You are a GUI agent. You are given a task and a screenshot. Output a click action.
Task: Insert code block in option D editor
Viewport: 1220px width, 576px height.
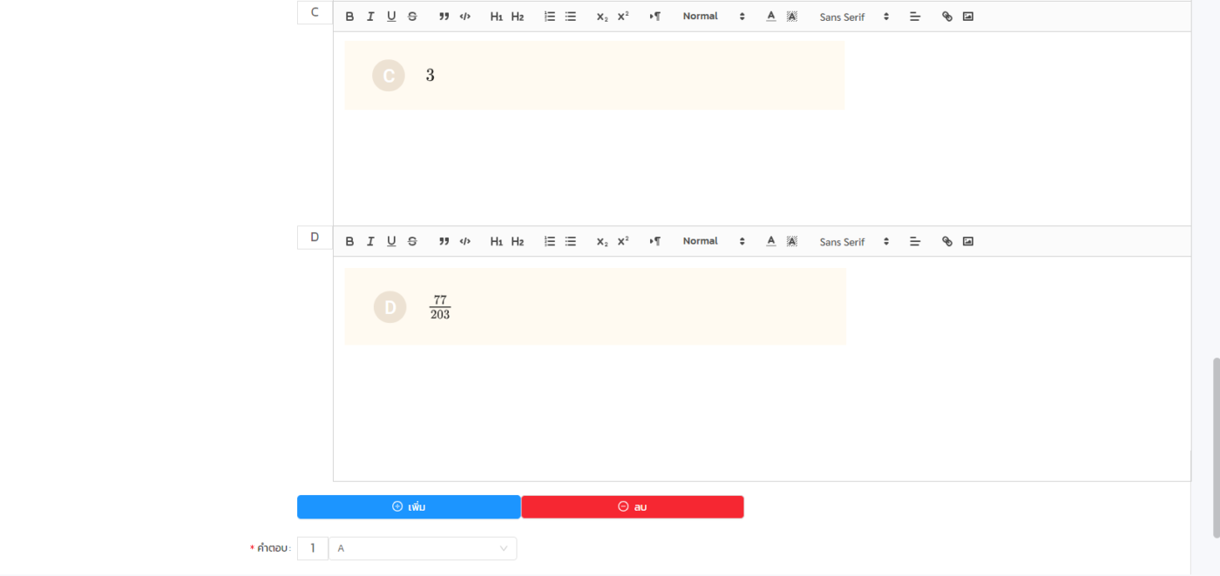point(465,242)
